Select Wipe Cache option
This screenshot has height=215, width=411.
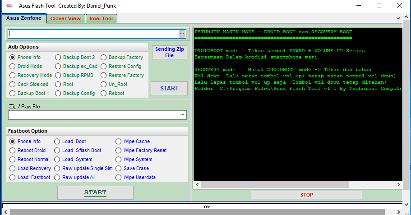[x=133, y=141]
